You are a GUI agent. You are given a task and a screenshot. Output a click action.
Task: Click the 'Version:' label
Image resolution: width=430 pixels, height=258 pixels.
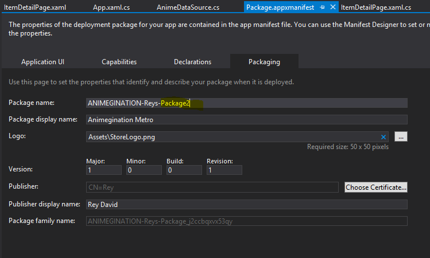tap(21, 169)
